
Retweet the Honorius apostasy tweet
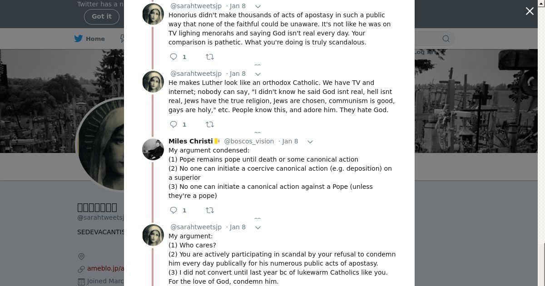[210, 57]
